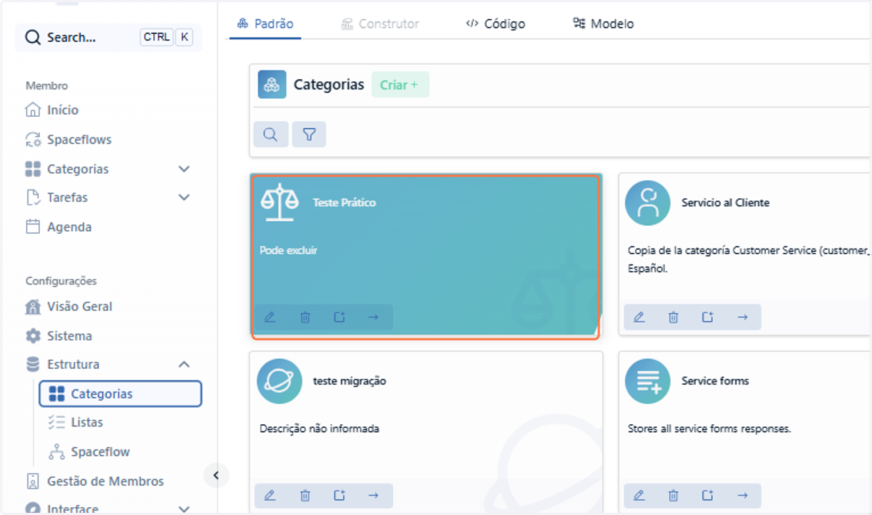Delete the Teste Prático category
This screenshot has height=515, width=872.
tap(305, 317)
